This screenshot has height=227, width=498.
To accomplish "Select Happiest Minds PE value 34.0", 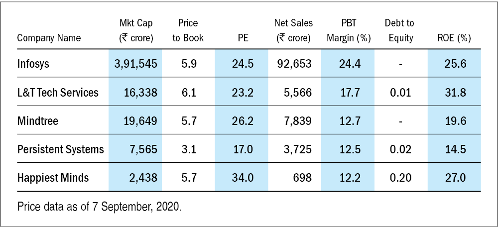I will point(243,177).
